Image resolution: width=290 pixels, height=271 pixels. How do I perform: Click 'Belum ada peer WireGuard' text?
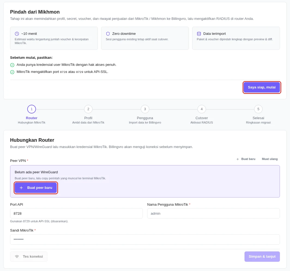(36, 172)
